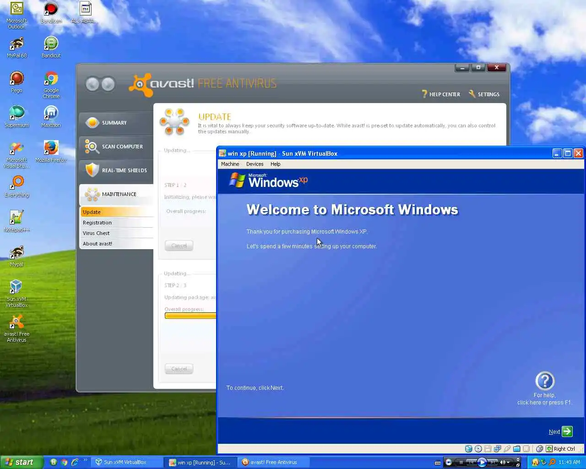Screen dimensions: 586x469
Task: Click the Everything search tray icon
Action: 551,462
